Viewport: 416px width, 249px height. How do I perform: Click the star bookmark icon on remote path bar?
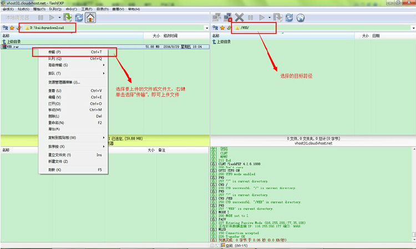[222, 27]
